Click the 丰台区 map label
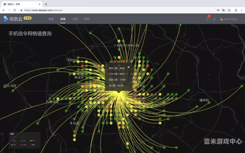Viewport: 245px width, 153px height. (x=74, y=123)
